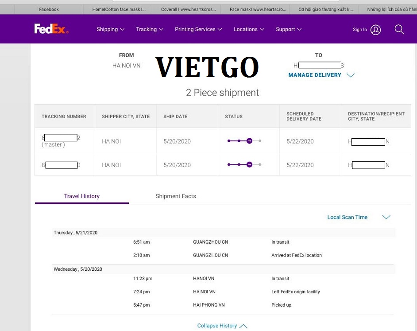Click the FedEx logo
Image resolution: width=417 pixels, height=331 pixels.
(x=51, y=29)
